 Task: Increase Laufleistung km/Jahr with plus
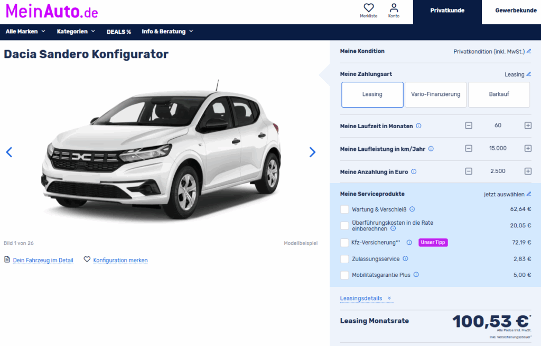[x=528, y=148]
